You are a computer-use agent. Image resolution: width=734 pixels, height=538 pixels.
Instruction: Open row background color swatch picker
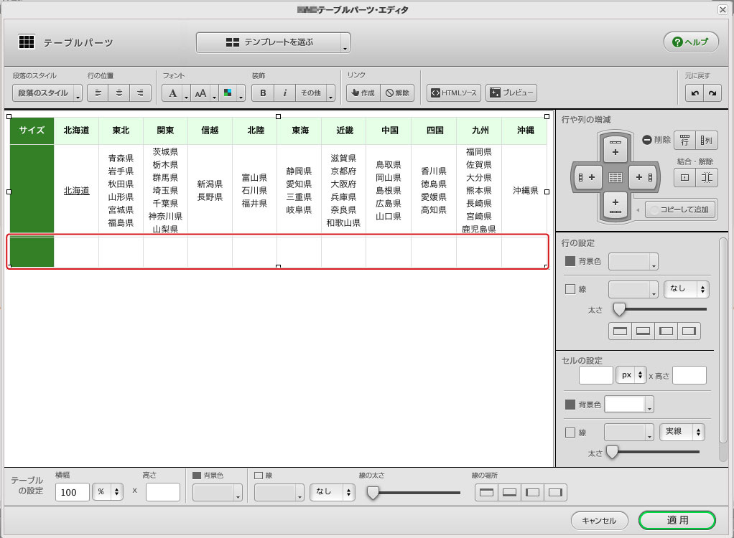pos(633,262)
